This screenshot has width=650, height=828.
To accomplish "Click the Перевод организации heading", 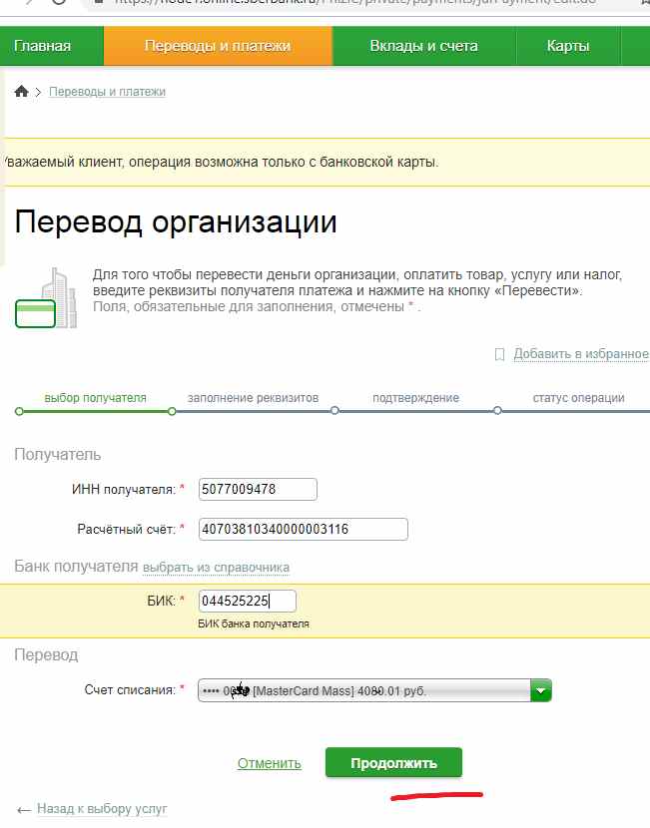I will click(176, 221).
